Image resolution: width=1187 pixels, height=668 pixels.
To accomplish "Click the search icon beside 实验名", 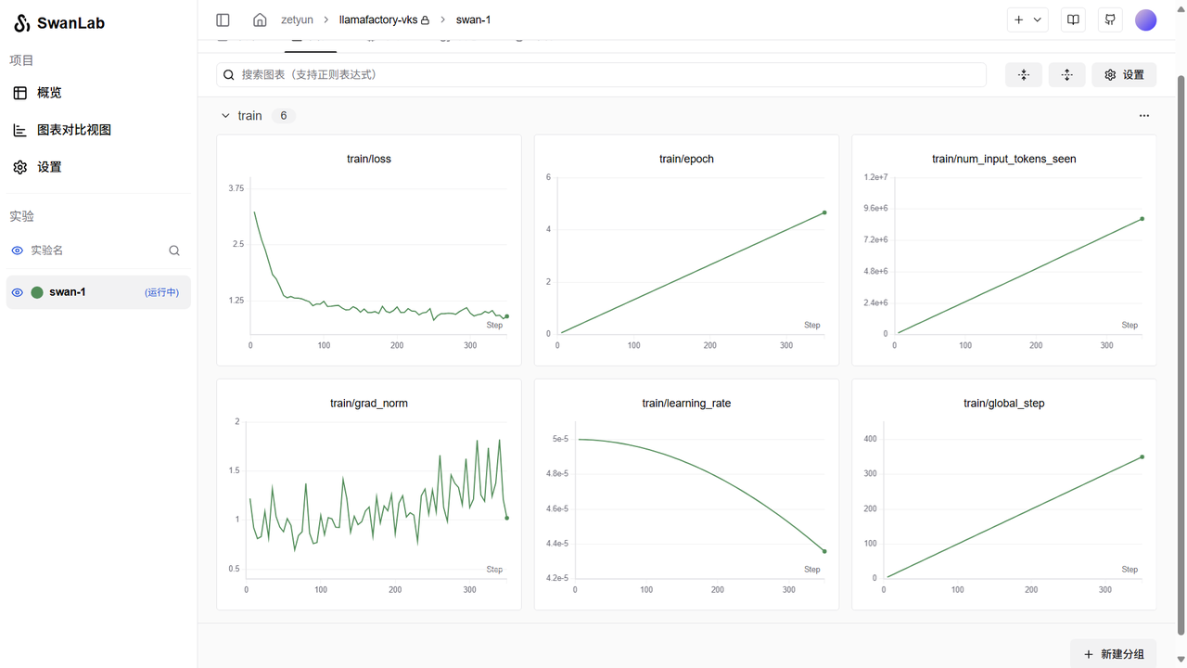I will [x=174, y=250].
